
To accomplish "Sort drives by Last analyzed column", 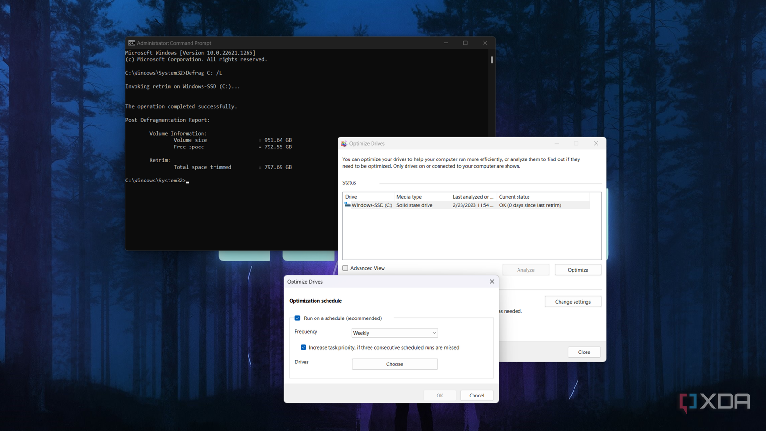I will click(x=473, y=196).
